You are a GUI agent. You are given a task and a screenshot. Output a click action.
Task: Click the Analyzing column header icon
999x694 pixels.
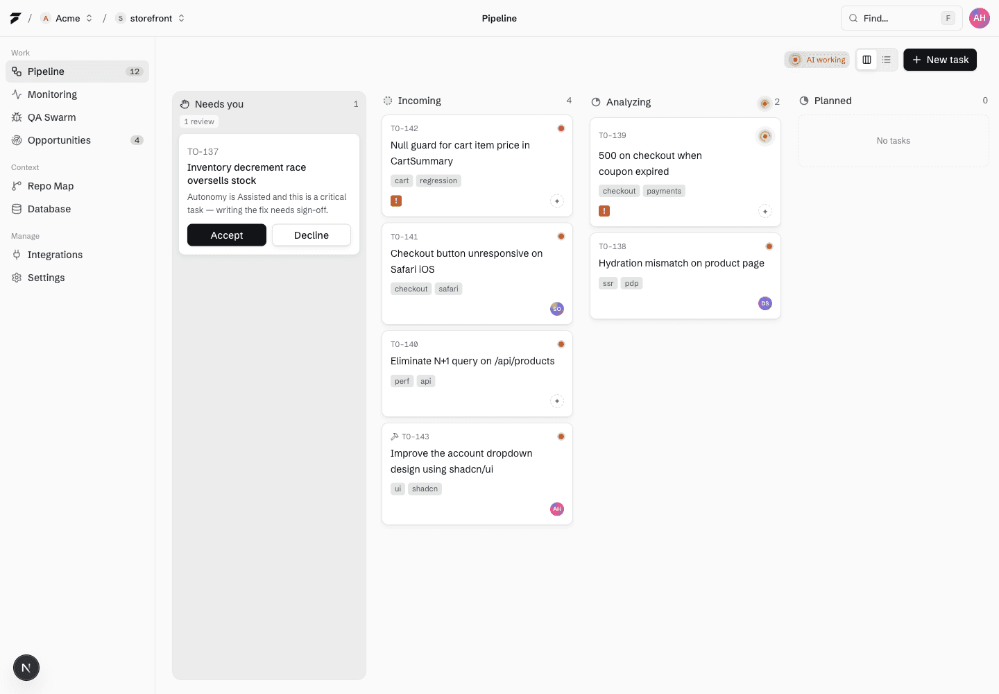pos(596,102)
